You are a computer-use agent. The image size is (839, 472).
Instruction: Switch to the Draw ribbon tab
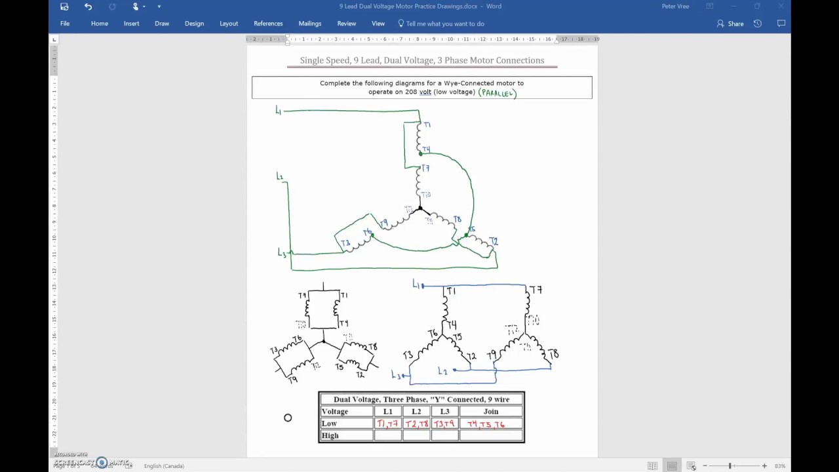coord(162,24)
